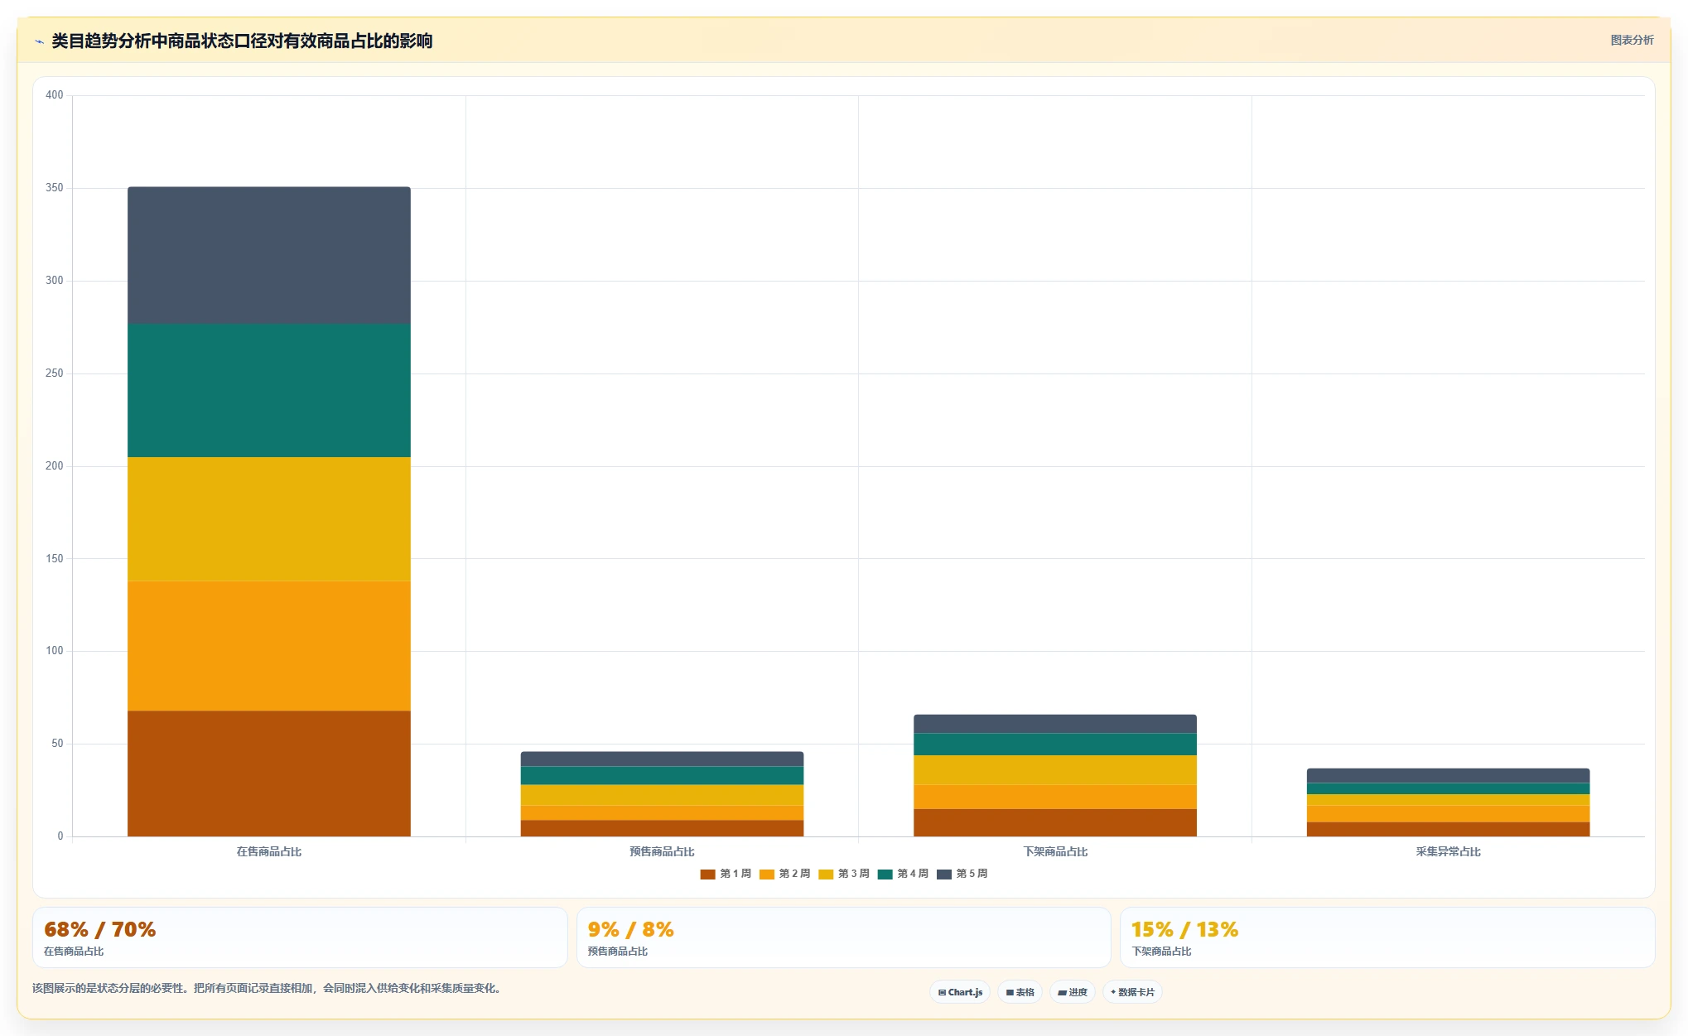Click the brown 第1周 segment of 预售商品占比 bar
This screenshot has height=1036, width=1688.
click(x=662, y=828)
